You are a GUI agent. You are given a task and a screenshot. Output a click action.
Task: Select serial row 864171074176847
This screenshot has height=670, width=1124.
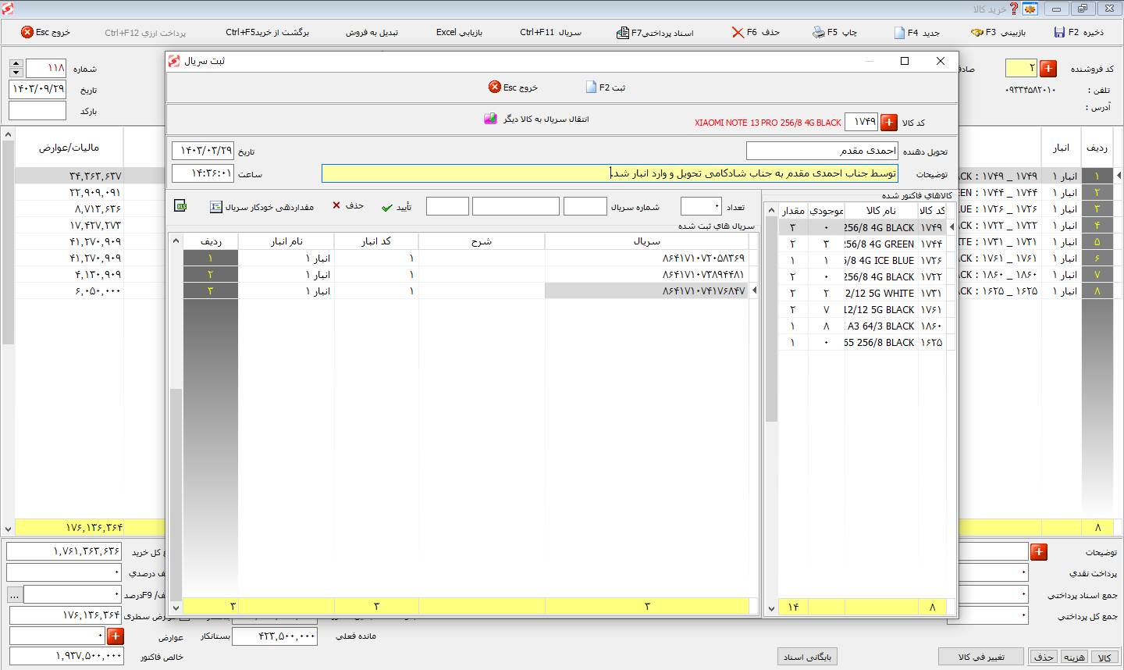[466, 290]
